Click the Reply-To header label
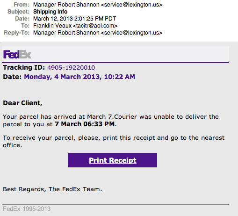The image size is (238, 216). [17, 33]
